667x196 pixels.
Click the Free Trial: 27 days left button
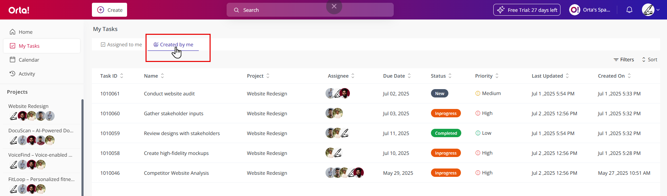pos(527,10)
